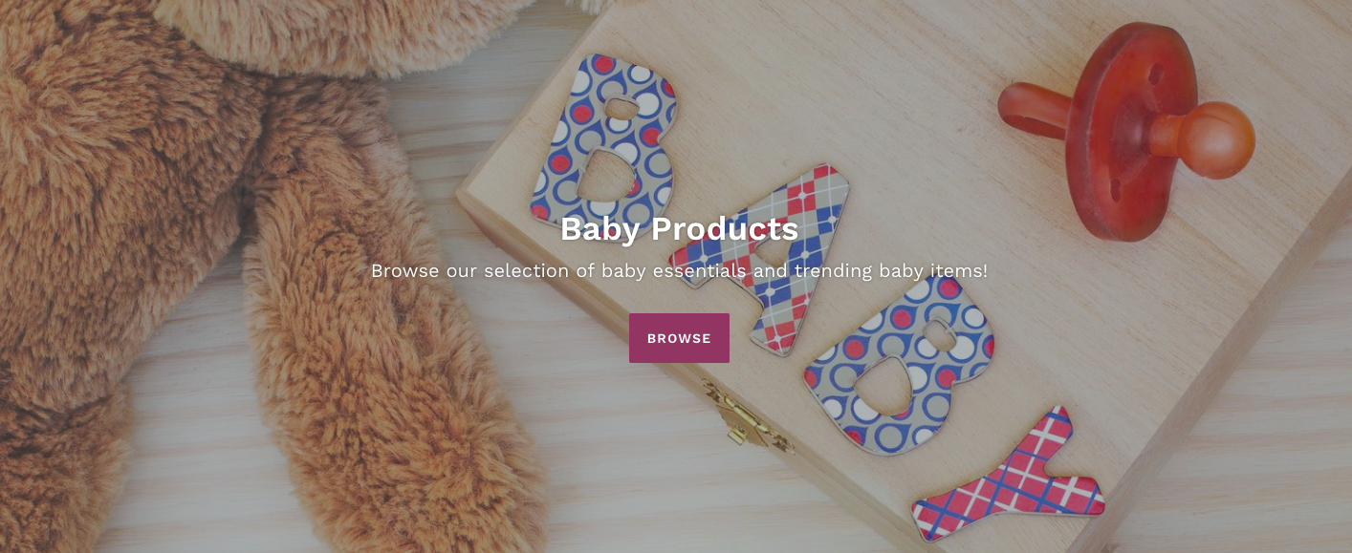The width and height of the screenshot is (1352, 553).
Task: Click the BROWSE button
Action: point(679,338)
